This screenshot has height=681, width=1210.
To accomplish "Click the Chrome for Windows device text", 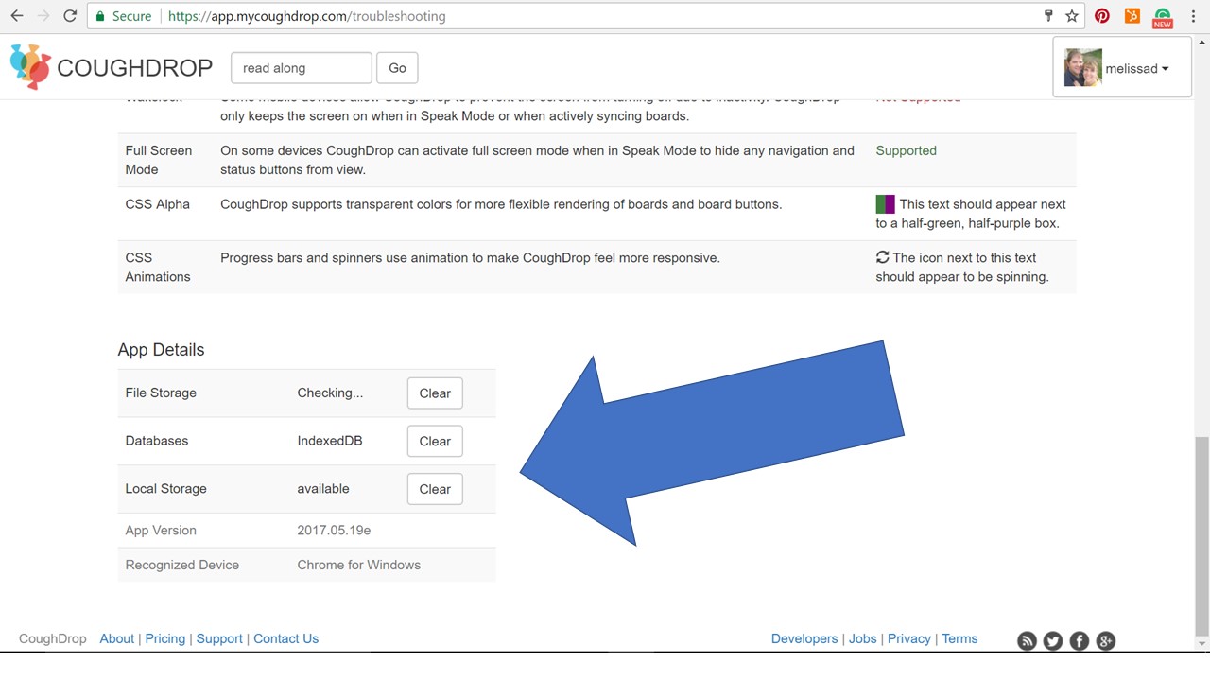I will click(358, 565).
